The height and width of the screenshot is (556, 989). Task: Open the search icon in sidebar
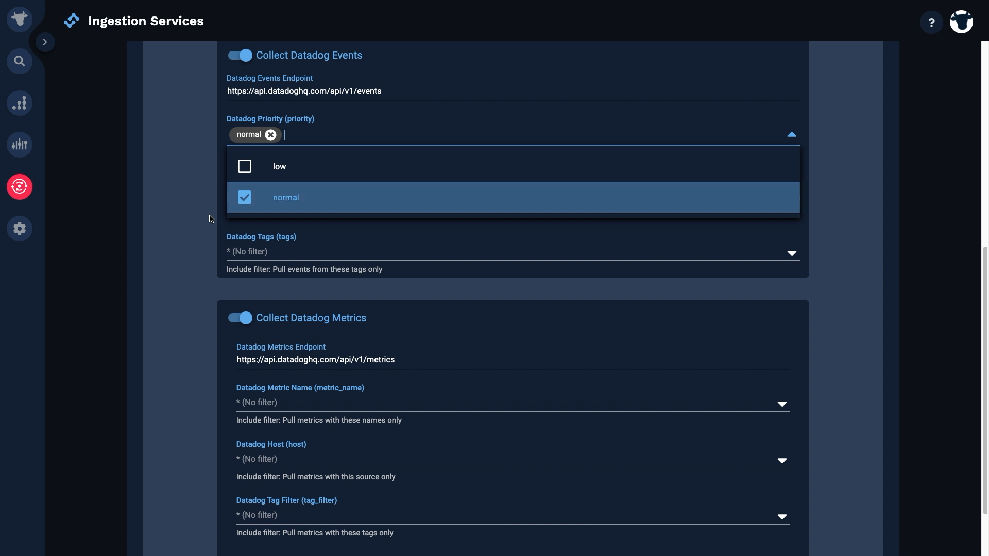20,61
